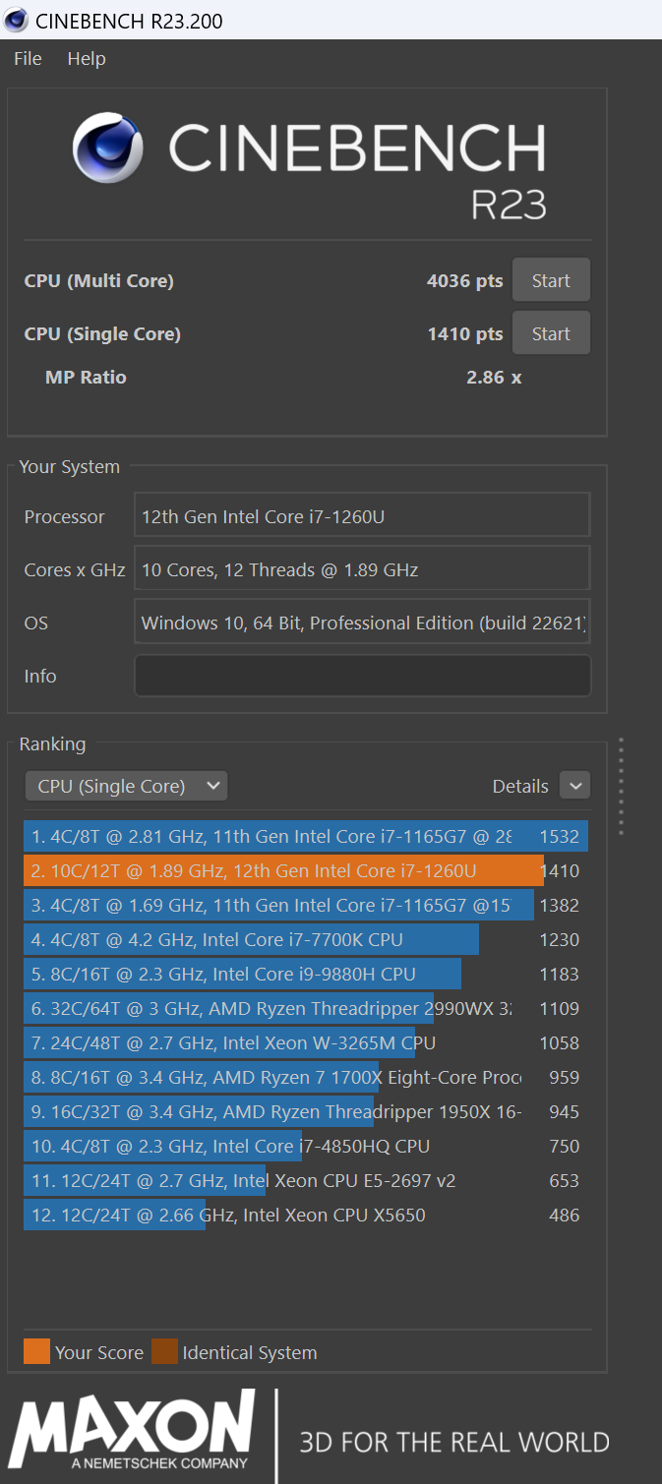Screen dimensions: 662x1484
Task: Open the File menu
Action: click(28, 59)
